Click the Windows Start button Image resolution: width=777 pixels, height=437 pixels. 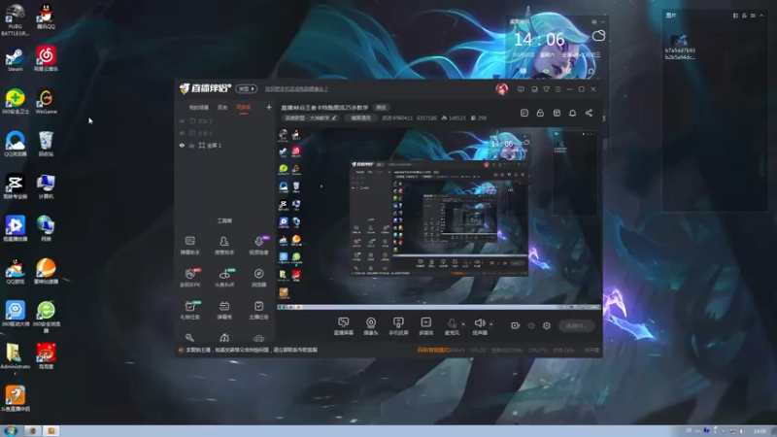tap(11, 430)
